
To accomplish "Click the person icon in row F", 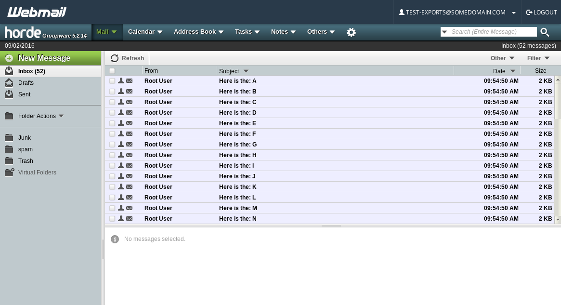I will tap(121, 133).
